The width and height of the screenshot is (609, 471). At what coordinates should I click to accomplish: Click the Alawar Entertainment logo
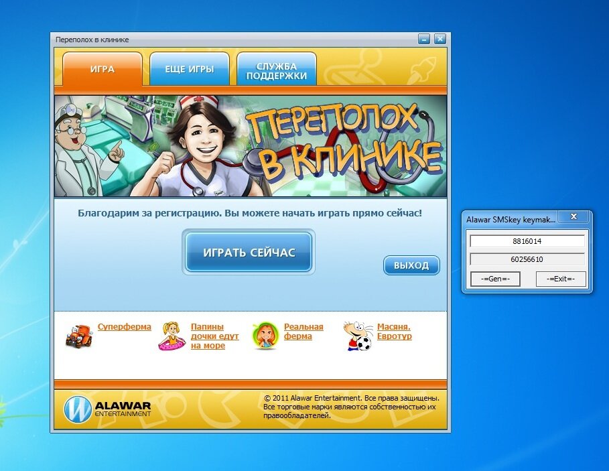point(107,409)
